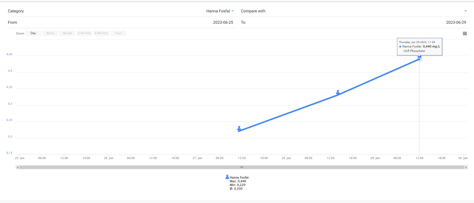474x203 pixels.
Task: Select the Year zoom button
Action: (x=118, y=33)
